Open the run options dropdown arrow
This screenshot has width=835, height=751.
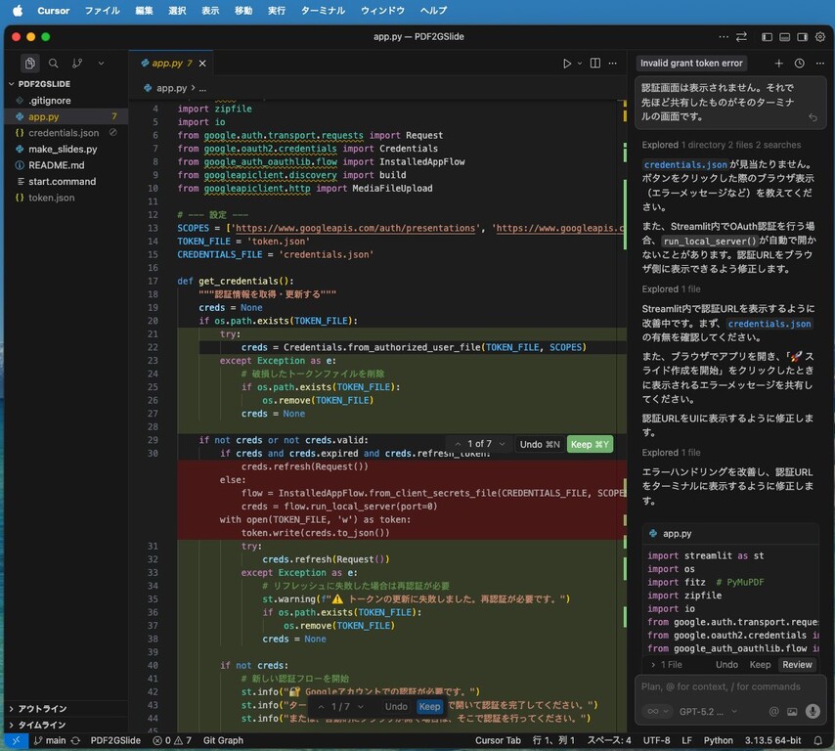pos(578,64)
